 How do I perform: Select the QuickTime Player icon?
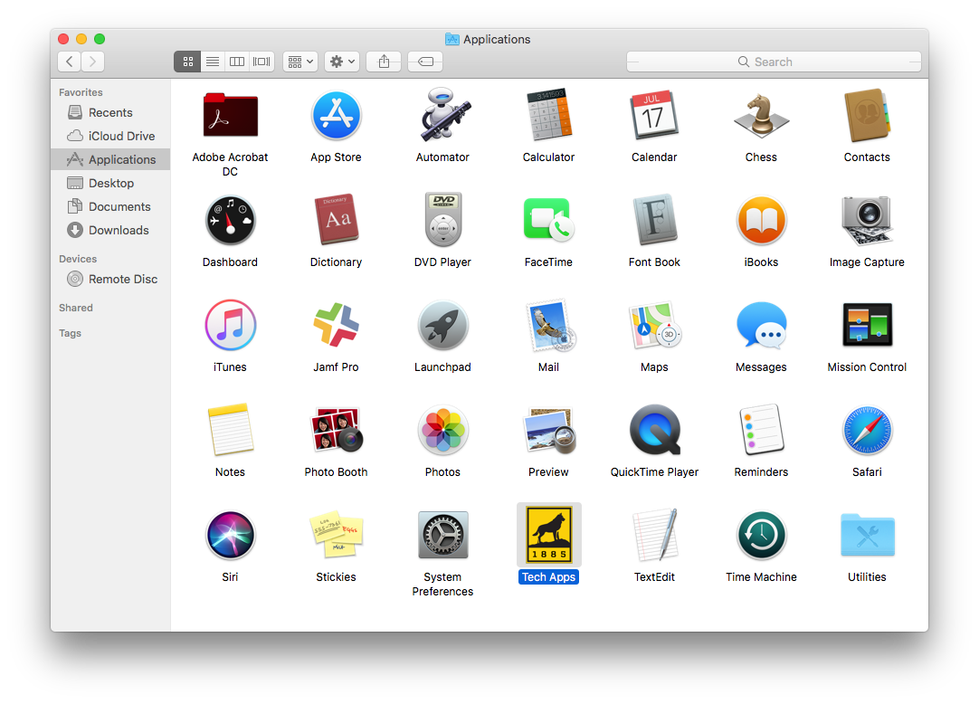click(x=655, y=431)
